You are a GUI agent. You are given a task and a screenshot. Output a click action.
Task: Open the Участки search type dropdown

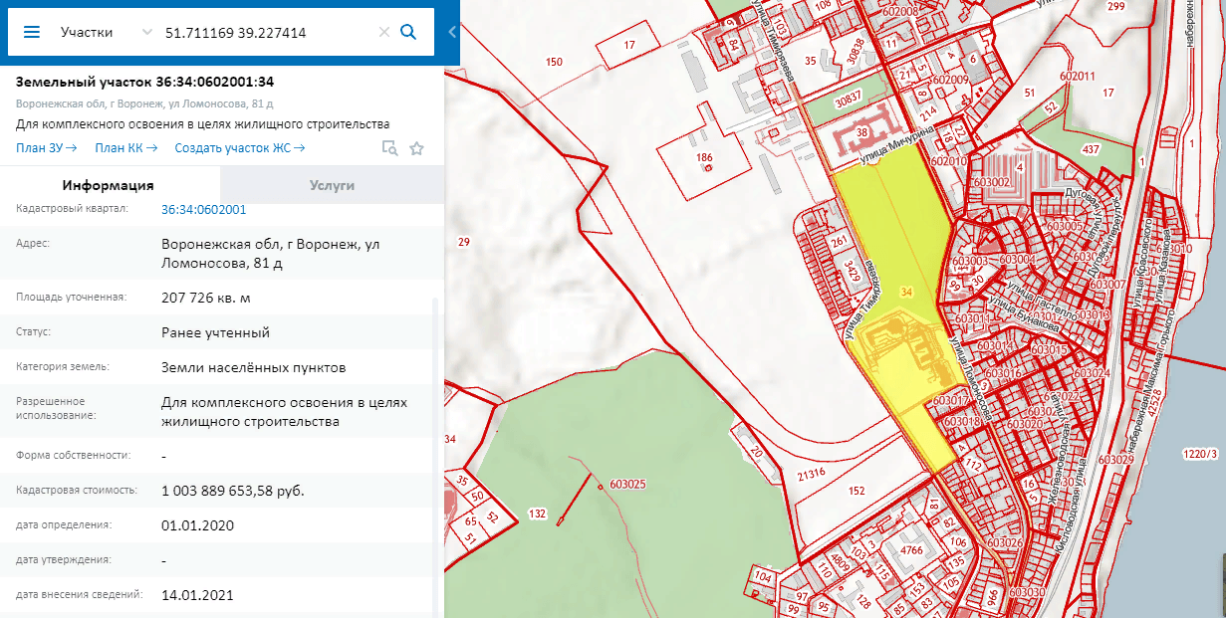[106, 32]
